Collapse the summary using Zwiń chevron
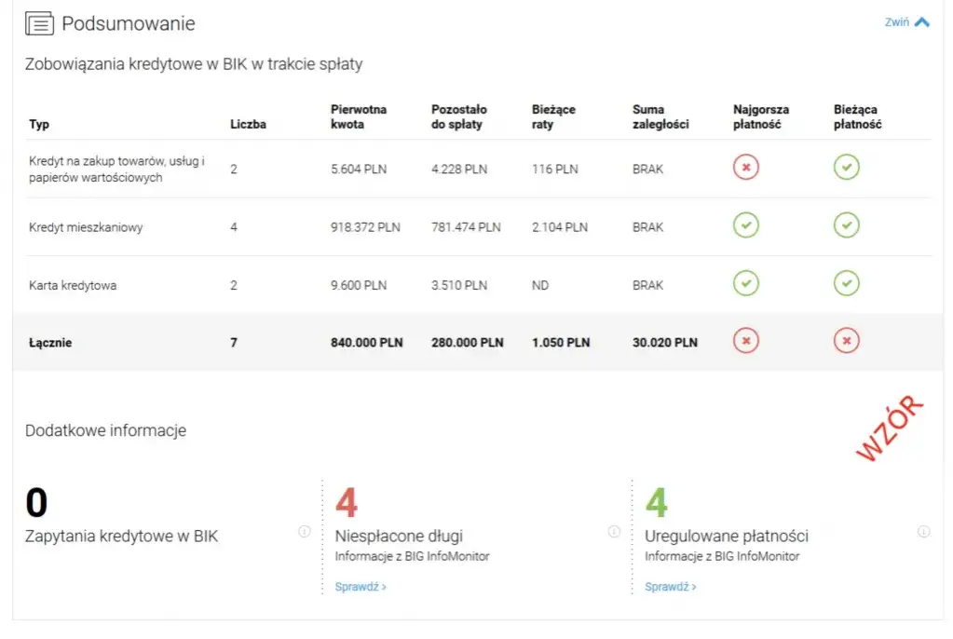953x639 pixels. tap(920, 22)
